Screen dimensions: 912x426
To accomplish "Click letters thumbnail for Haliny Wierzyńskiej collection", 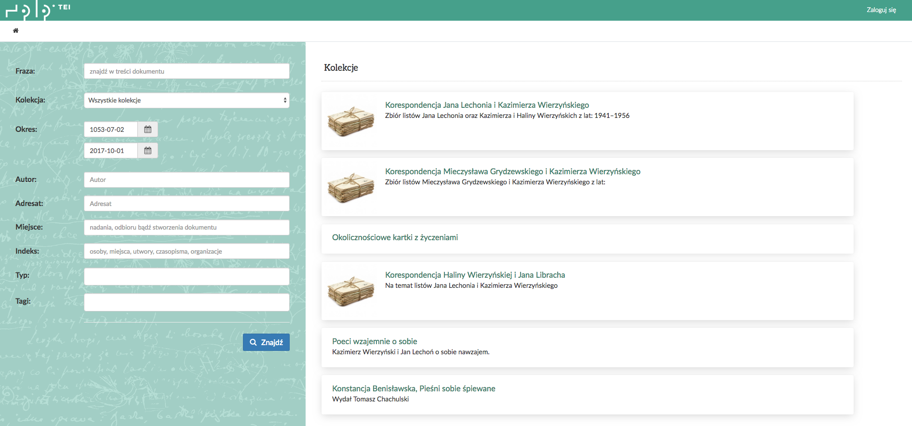I will 351,291.
